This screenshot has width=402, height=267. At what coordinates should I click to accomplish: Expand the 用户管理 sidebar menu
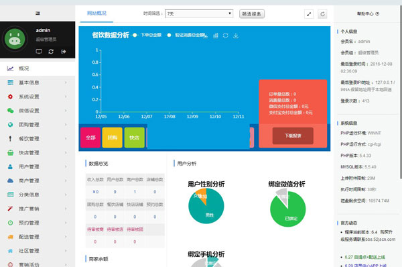click(x=38, y=166)
